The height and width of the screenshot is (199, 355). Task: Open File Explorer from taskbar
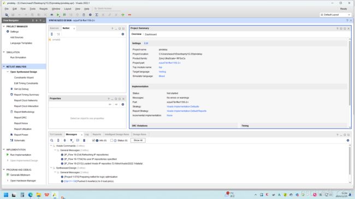pos(38,195)
